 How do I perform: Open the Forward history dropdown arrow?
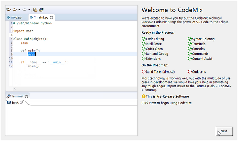[x=29, y=10]
